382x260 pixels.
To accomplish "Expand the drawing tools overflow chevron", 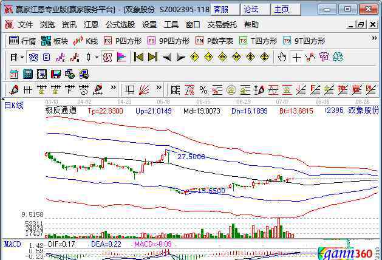I will click(x=114, y=87).
